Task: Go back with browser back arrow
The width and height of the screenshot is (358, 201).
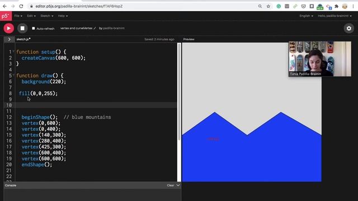Action: click(x=4, y=6)
